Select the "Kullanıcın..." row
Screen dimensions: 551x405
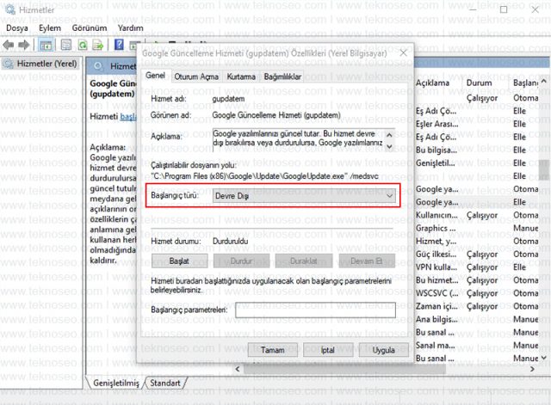[477, 215]
